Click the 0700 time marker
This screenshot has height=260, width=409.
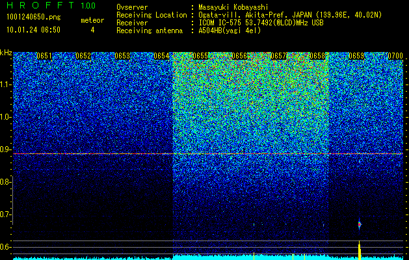click(x=395, y=56)
